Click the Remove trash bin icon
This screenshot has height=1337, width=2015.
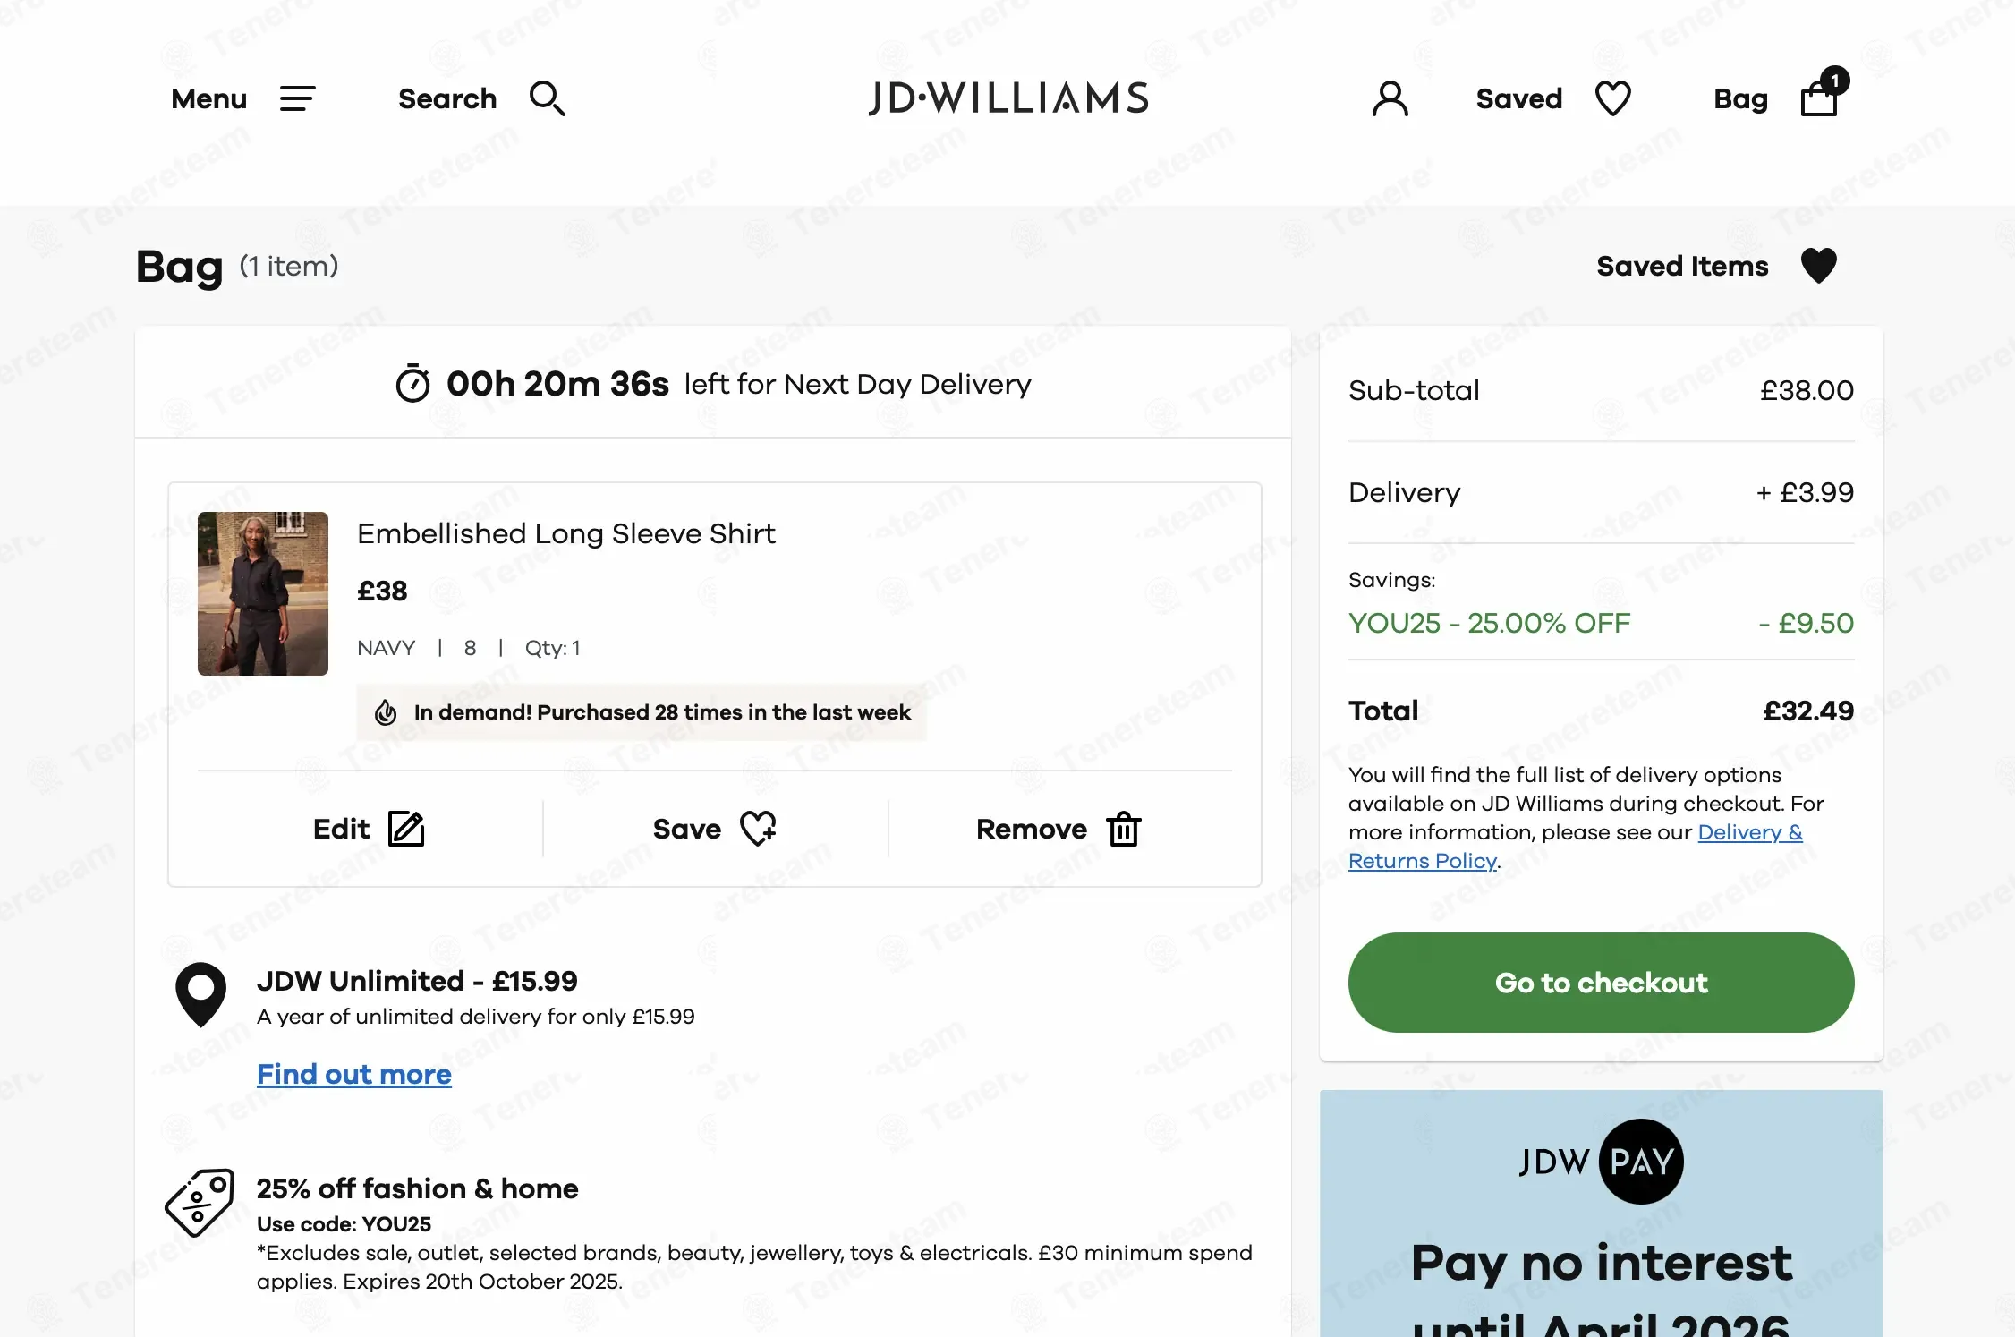pos(1124,829)
